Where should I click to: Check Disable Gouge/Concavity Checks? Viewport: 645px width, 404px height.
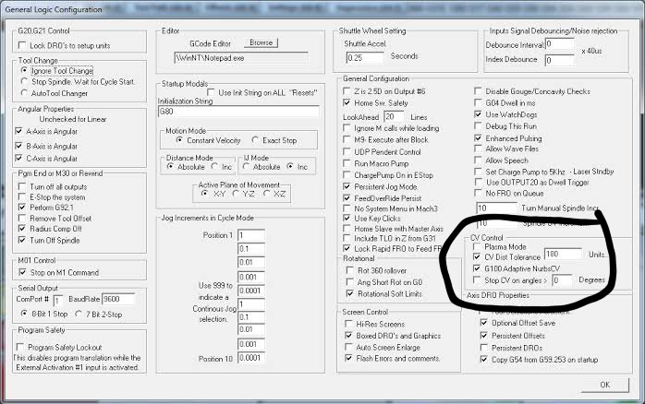(478, 90)
